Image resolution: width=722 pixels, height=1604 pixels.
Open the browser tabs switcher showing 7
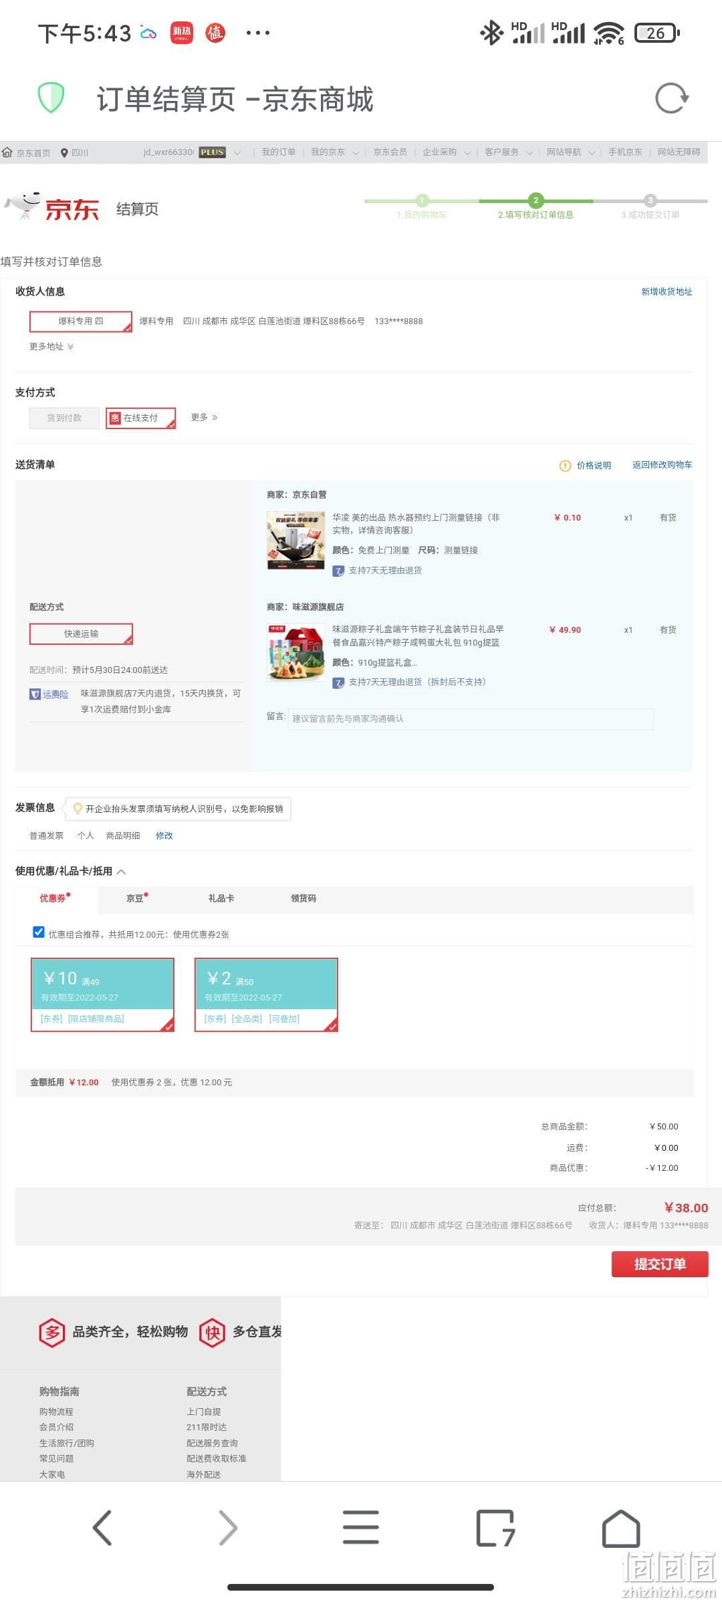(495, 1528)
